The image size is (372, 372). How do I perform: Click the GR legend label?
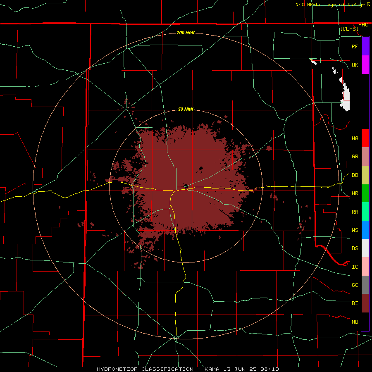tap(355, 157)
